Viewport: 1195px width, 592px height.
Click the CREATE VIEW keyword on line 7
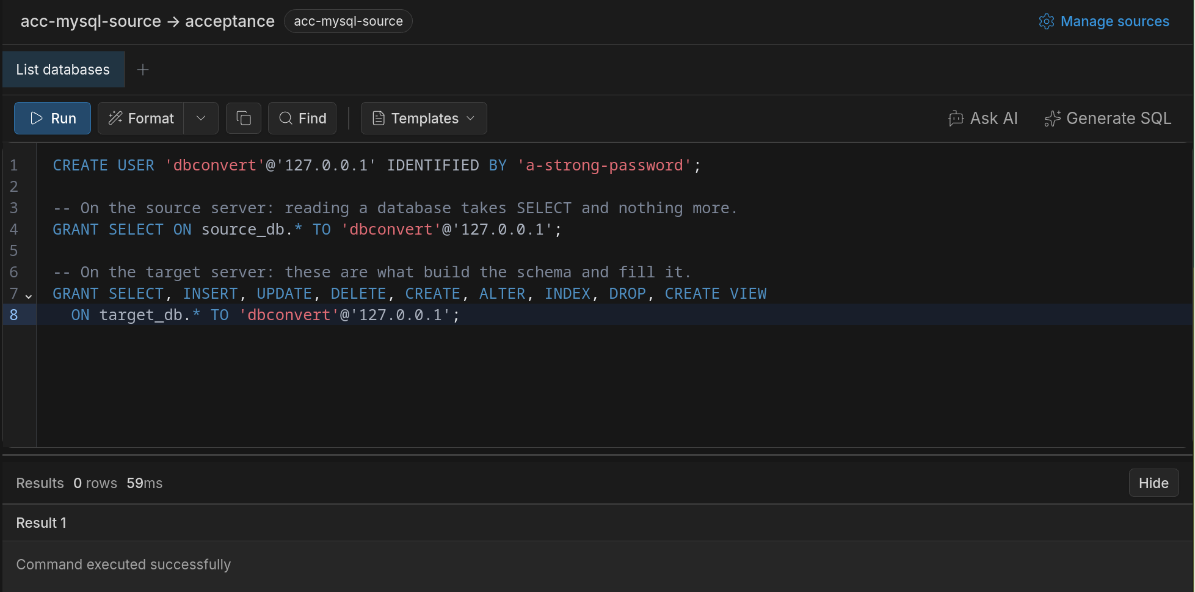[x=716, y=294]
